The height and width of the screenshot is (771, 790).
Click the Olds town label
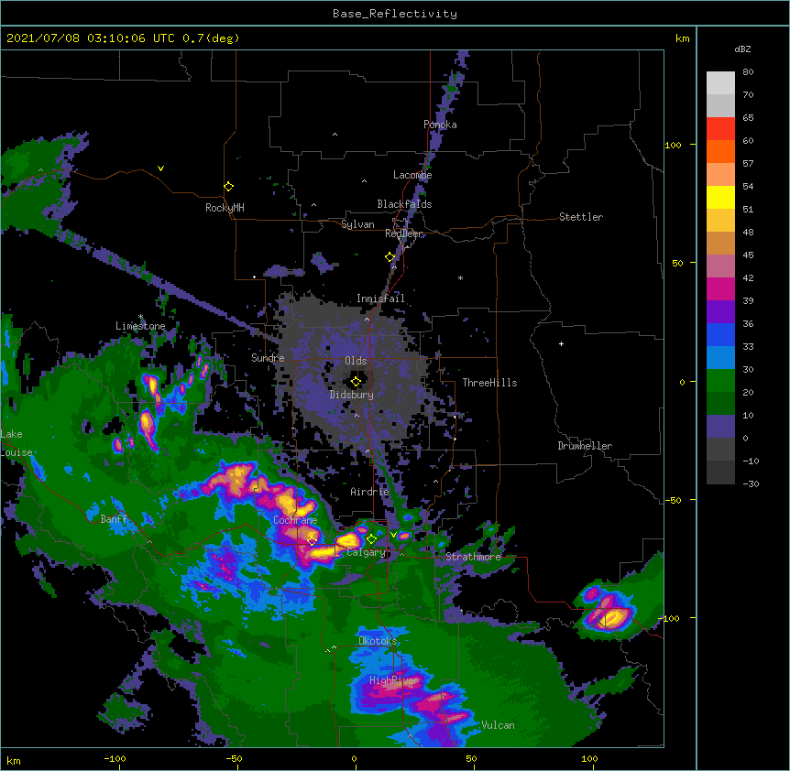356,361
